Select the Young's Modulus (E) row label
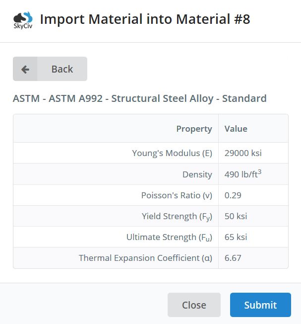301x324 pixels. (x=172, y=153)
